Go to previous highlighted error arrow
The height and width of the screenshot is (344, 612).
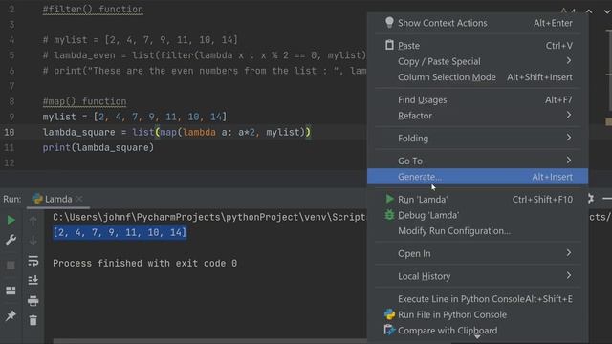pyautogui.click(x=589, y=11)
